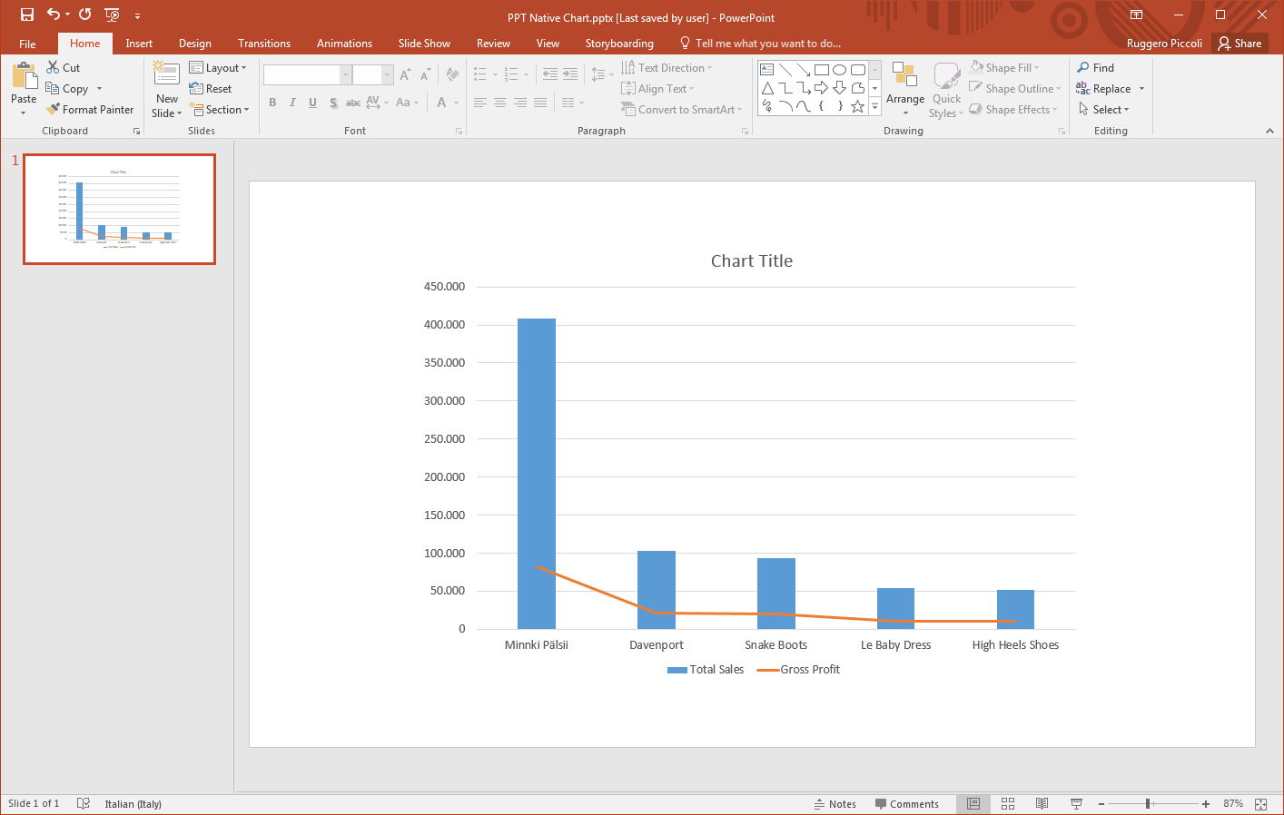Click the Paste clipboard icon
Viewport: 1284px width, 815px height.
24,77
